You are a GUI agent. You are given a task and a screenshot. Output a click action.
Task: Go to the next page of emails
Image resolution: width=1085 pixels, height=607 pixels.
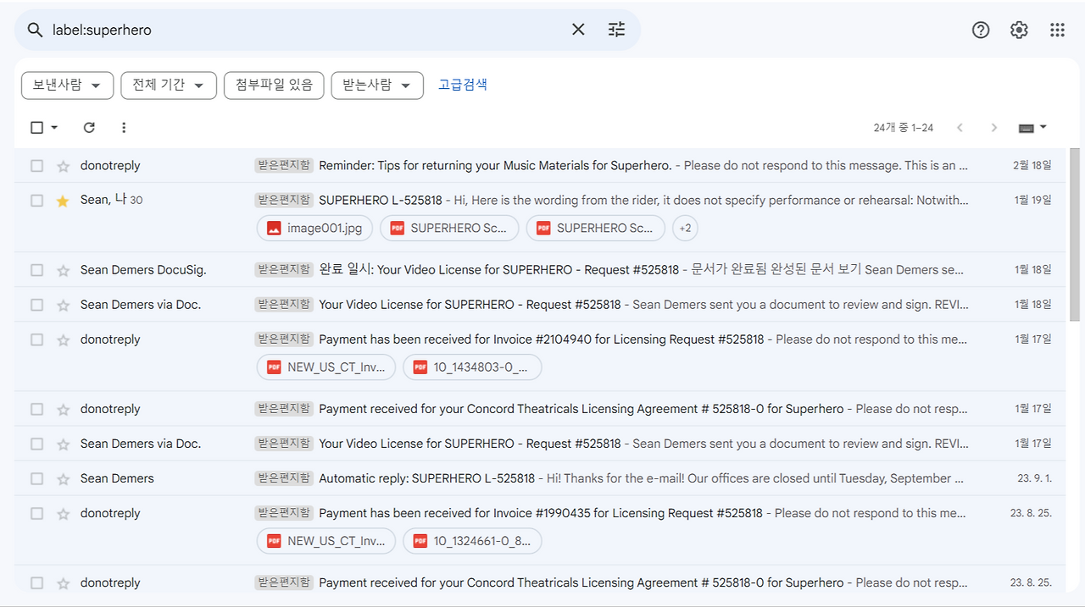click(x=993, y=127)
